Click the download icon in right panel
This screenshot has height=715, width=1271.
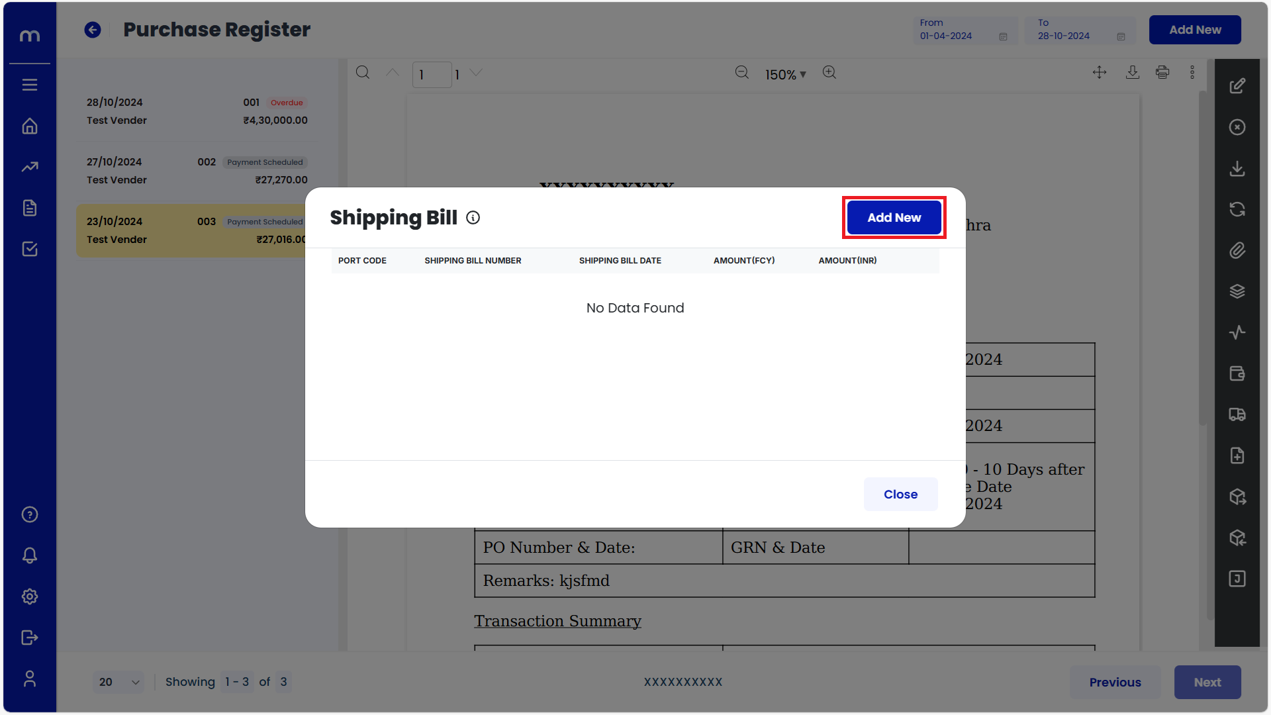[x=1237, y=168]
